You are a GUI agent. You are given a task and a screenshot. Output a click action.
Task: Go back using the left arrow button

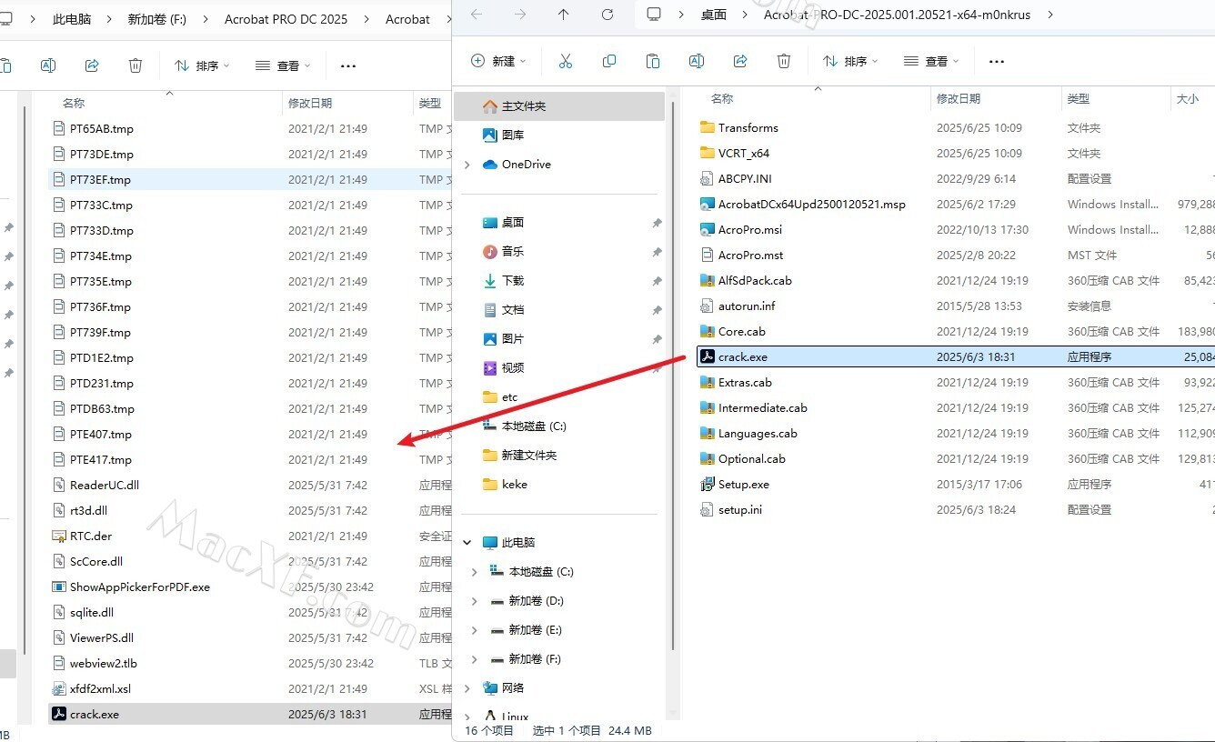pyautogui.click(x=477, y=15)
